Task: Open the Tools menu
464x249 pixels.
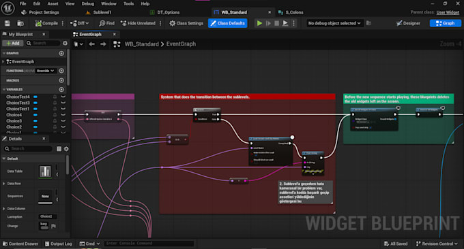Action: pyautogui.click(x=128, y=4)
